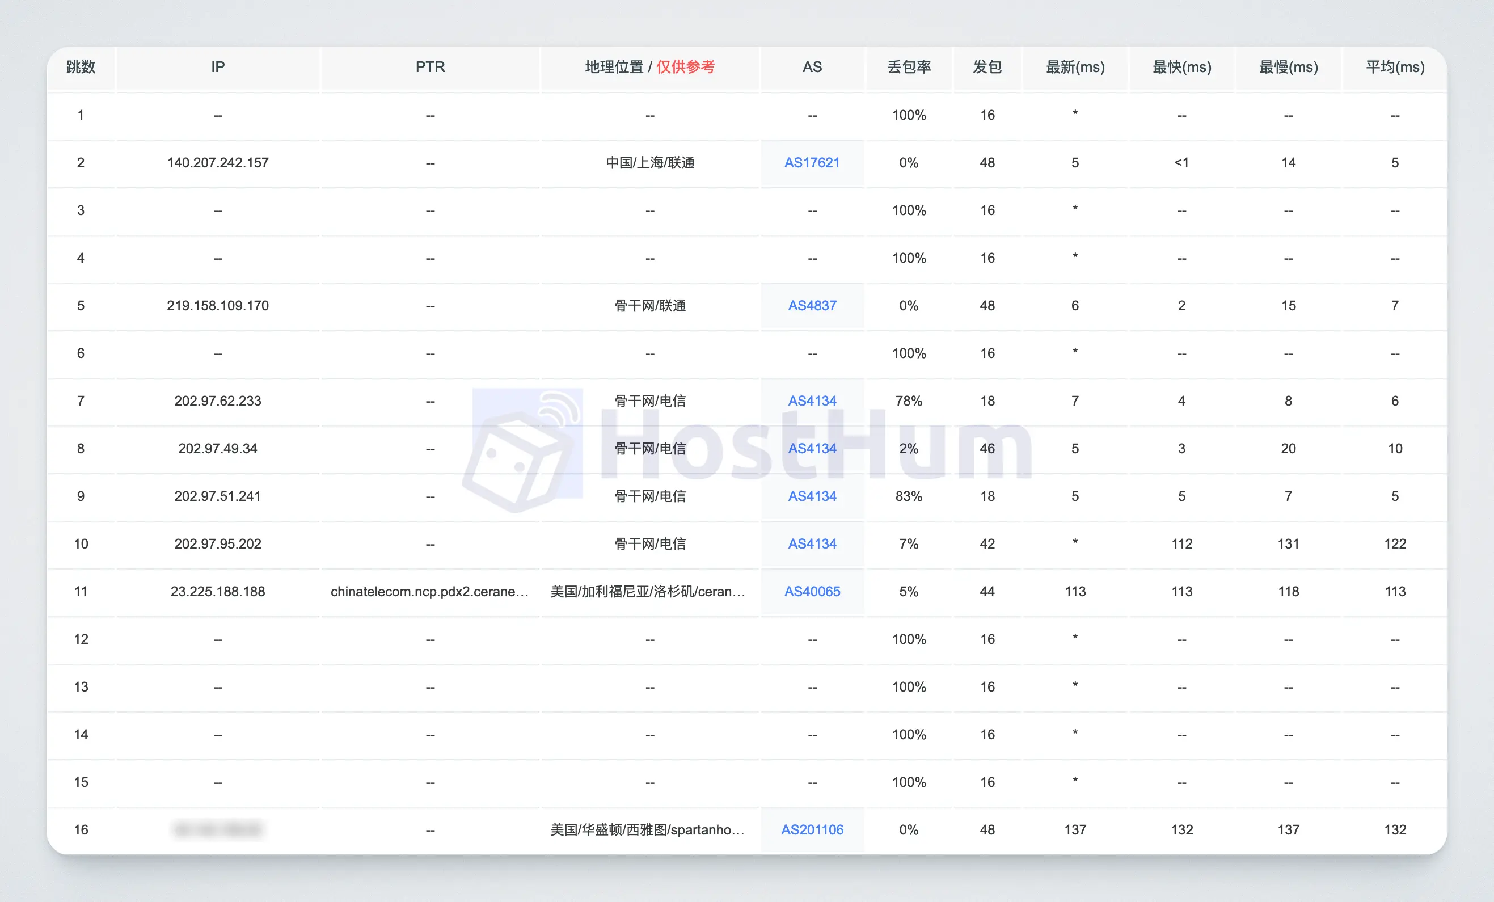1494x902 pixels.
Task: Select IP address 140.207.242.157
Action: tap(218, 163)
